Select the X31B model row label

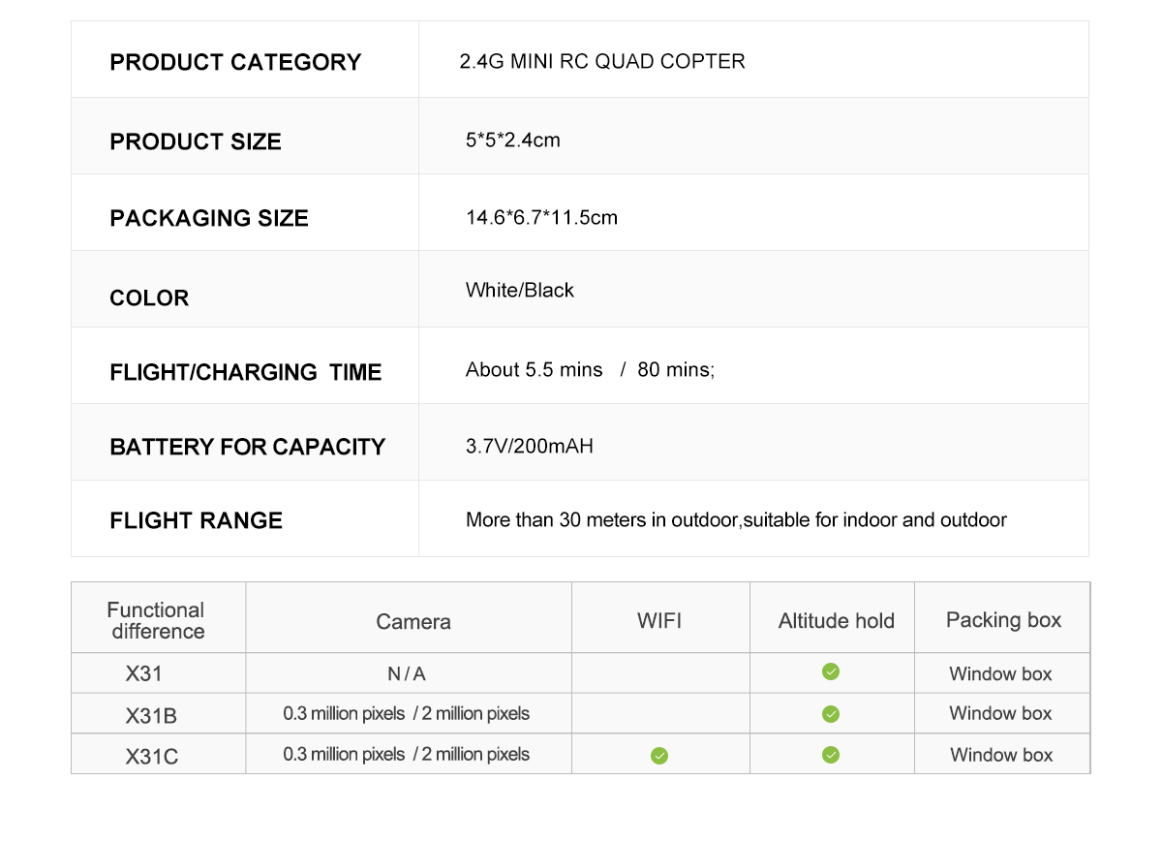[x=151, y=716]
